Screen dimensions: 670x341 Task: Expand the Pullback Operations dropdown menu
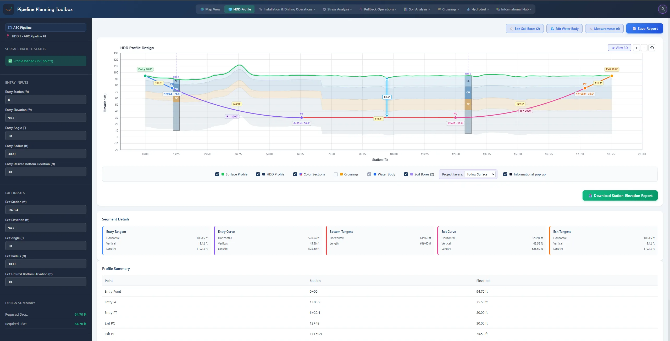[x=378, y=9]
